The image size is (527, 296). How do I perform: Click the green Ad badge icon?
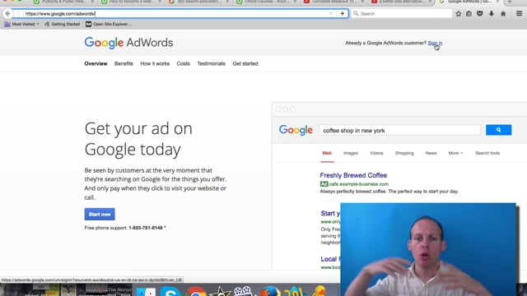324,184
